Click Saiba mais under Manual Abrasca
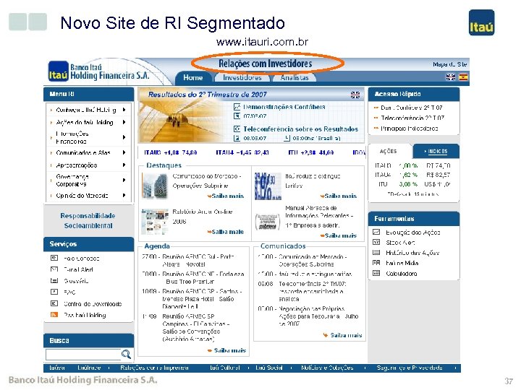 pyautogui.click(x=339, y=235)
